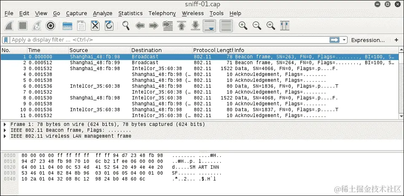Sort by the Source column header
Image resolution: width=404 pixels, height=196 pixels.
tap(99, 50)
